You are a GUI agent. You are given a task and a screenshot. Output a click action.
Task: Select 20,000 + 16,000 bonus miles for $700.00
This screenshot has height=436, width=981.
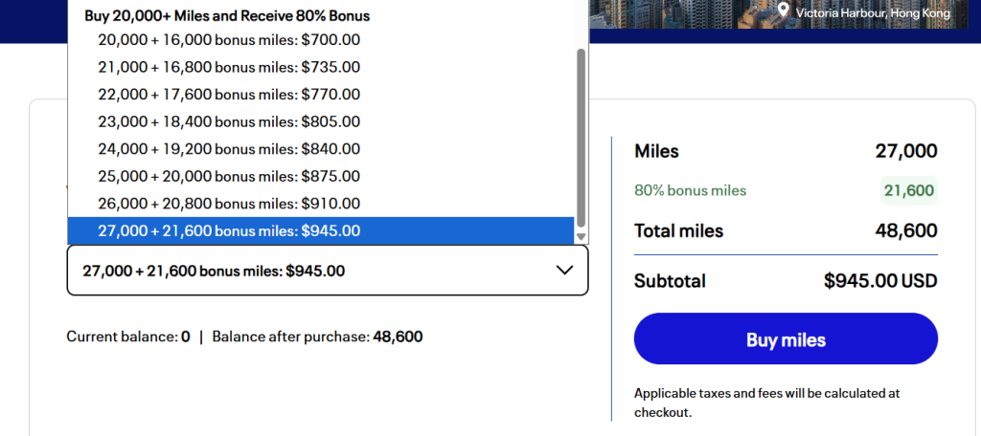coord(229,40)
